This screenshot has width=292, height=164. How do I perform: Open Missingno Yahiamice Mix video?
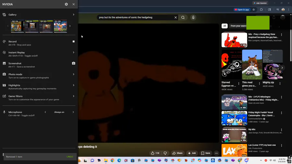click(x=234, y=102)
